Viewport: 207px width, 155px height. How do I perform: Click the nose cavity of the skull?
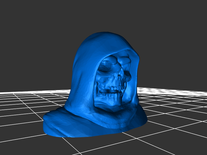point(120,77)
